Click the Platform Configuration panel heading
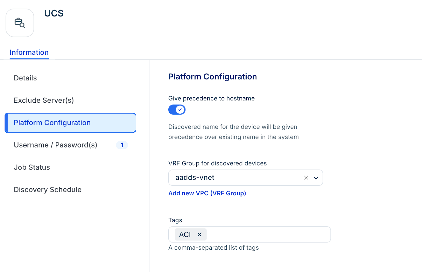Image resolution: width=422 pixels, height=272 pixels. click(212, 77)
